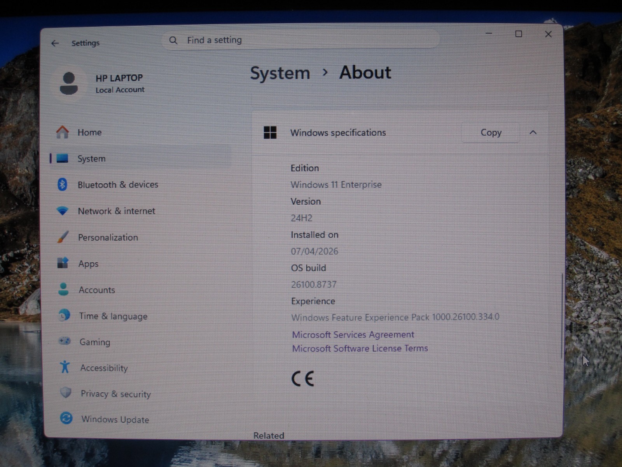
Task: Open Personalization settings
Action: tap(140, 237)
